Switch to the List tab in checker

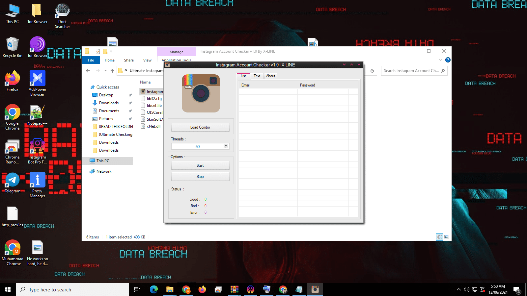click(x=243, y=76)
